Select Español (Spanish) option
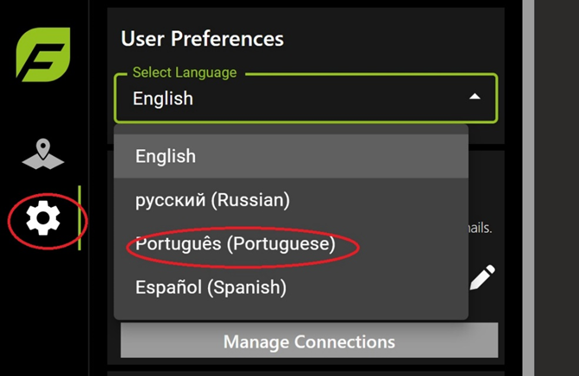579x376 pixels. pos(291,287)
